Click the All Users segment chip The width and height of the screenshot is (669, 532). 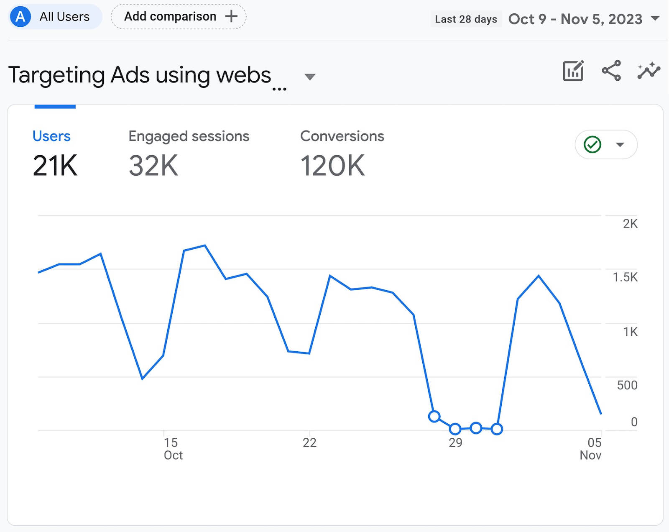click(x=64, y=17)
